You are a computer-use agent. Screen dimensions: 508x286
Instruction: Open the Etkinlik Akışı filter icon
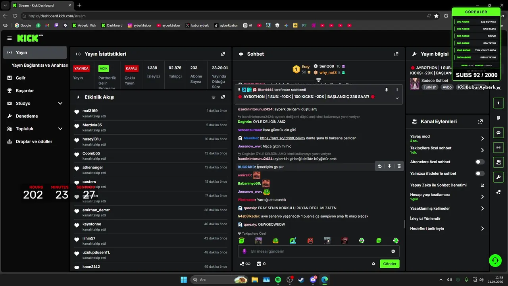click(214, 97)
